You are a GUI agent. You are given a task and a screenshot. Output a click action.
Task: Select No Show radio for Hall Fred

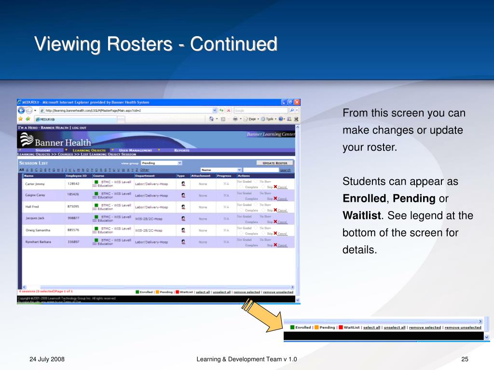[x=256, y=205]
